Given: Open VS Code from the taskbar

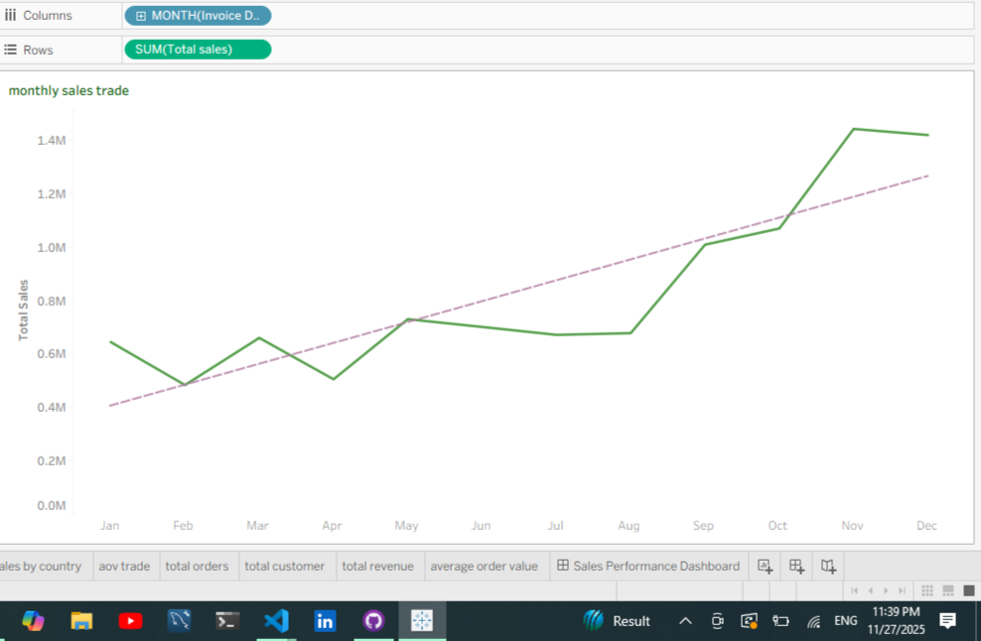Looking at the screenshot, I should click(276, 620).
